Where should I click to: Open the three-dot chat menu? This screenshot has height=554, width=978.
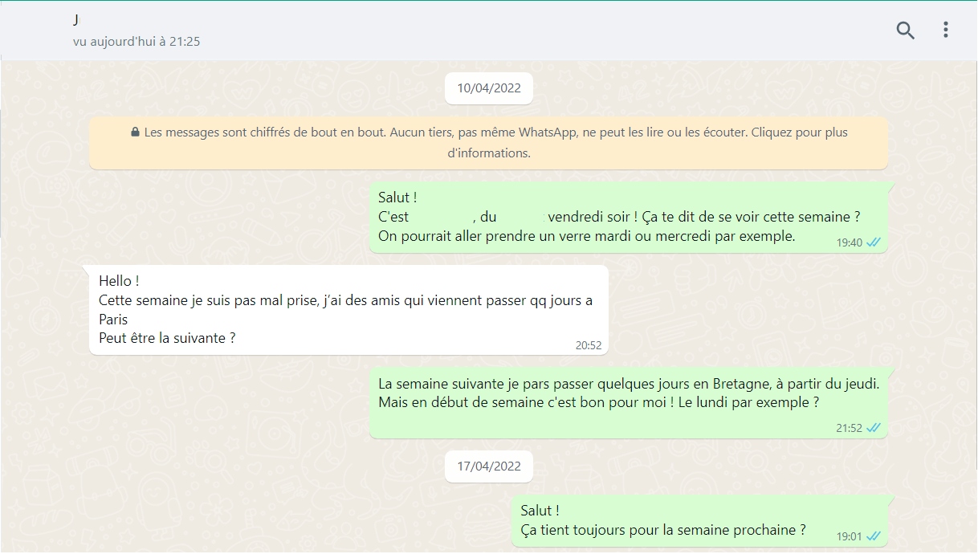(945, 31)
